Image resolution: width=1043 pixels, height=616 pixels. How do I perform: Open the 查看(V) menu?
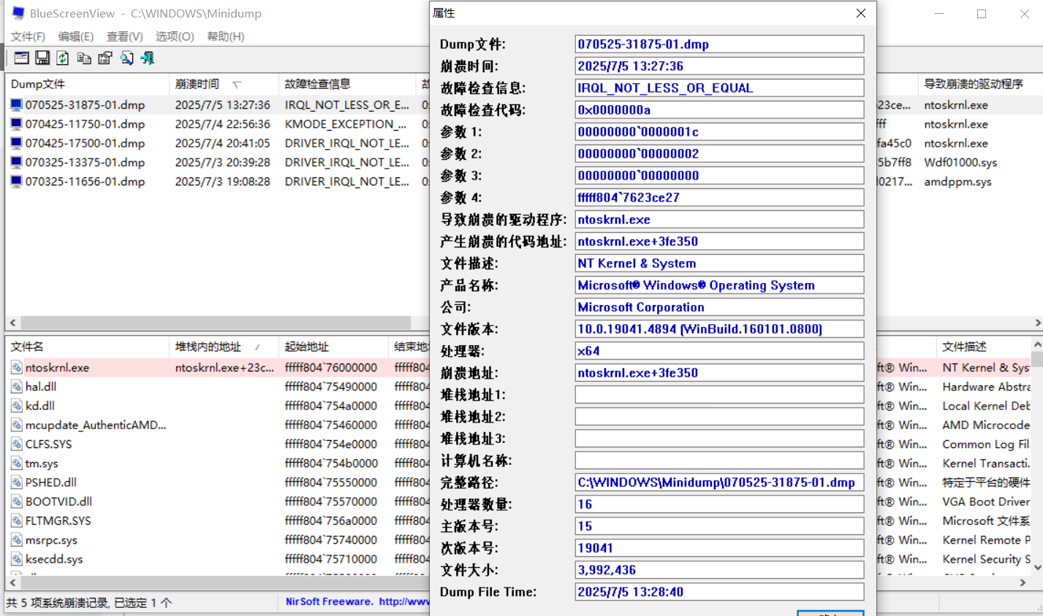[x=124, y=36]
